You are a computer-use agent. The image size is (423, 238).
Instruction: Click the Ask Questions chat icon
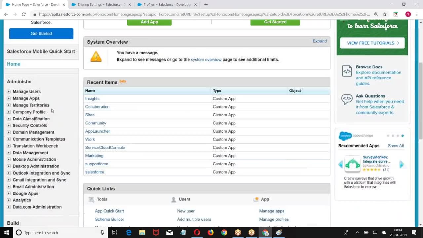(x=347, y=99)
